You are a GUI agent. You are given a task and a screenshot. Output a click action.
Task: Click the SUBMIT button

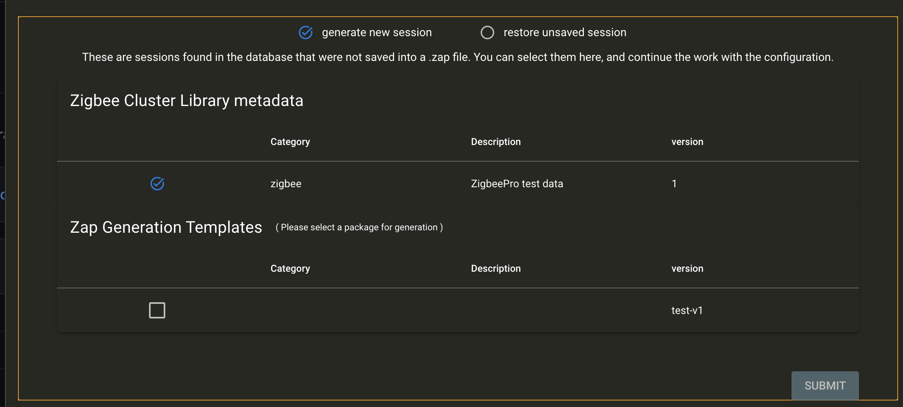pyautogui.click(x=825, y=385)
